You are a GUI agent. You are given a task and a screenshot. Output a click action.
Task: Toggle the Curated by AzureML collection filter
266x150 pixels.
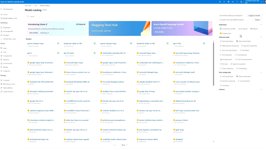tap(228, 29)
